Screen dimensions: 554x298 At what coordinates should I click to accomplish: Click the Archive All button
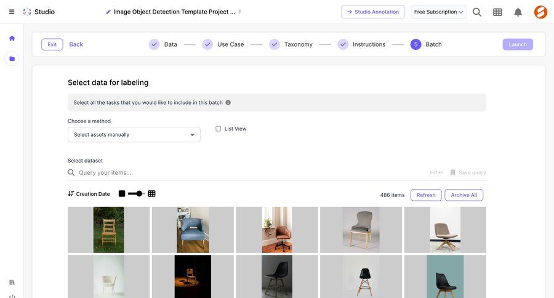pyautogui.click(x=464, y=195)
